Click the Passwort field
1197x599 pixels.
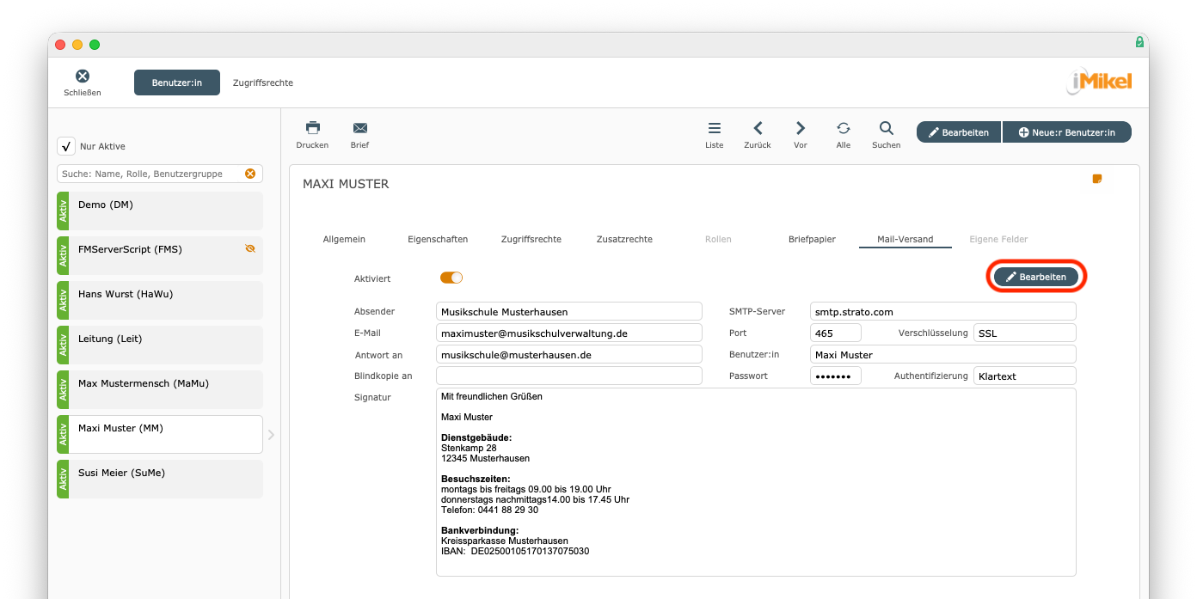(x=836, y=376)
